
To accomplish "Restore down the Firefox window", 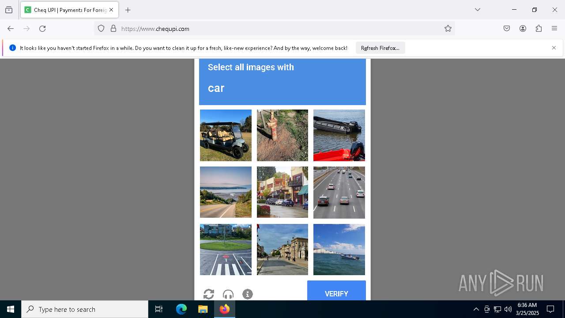I will [535, 10].
